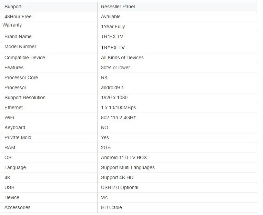Click the "2GB" RAM value
The height and width of the screenshot is (215, 263).
[106, 147]
